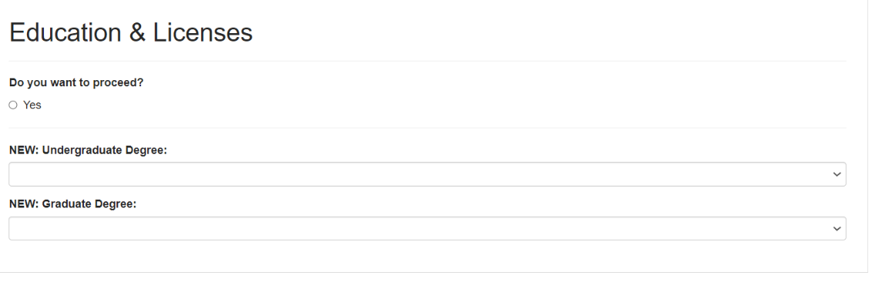Expand degree list under Graduate Degree
Image resolution: width=882 pixels, height=299 pixels.
click(x=427, y=228)
